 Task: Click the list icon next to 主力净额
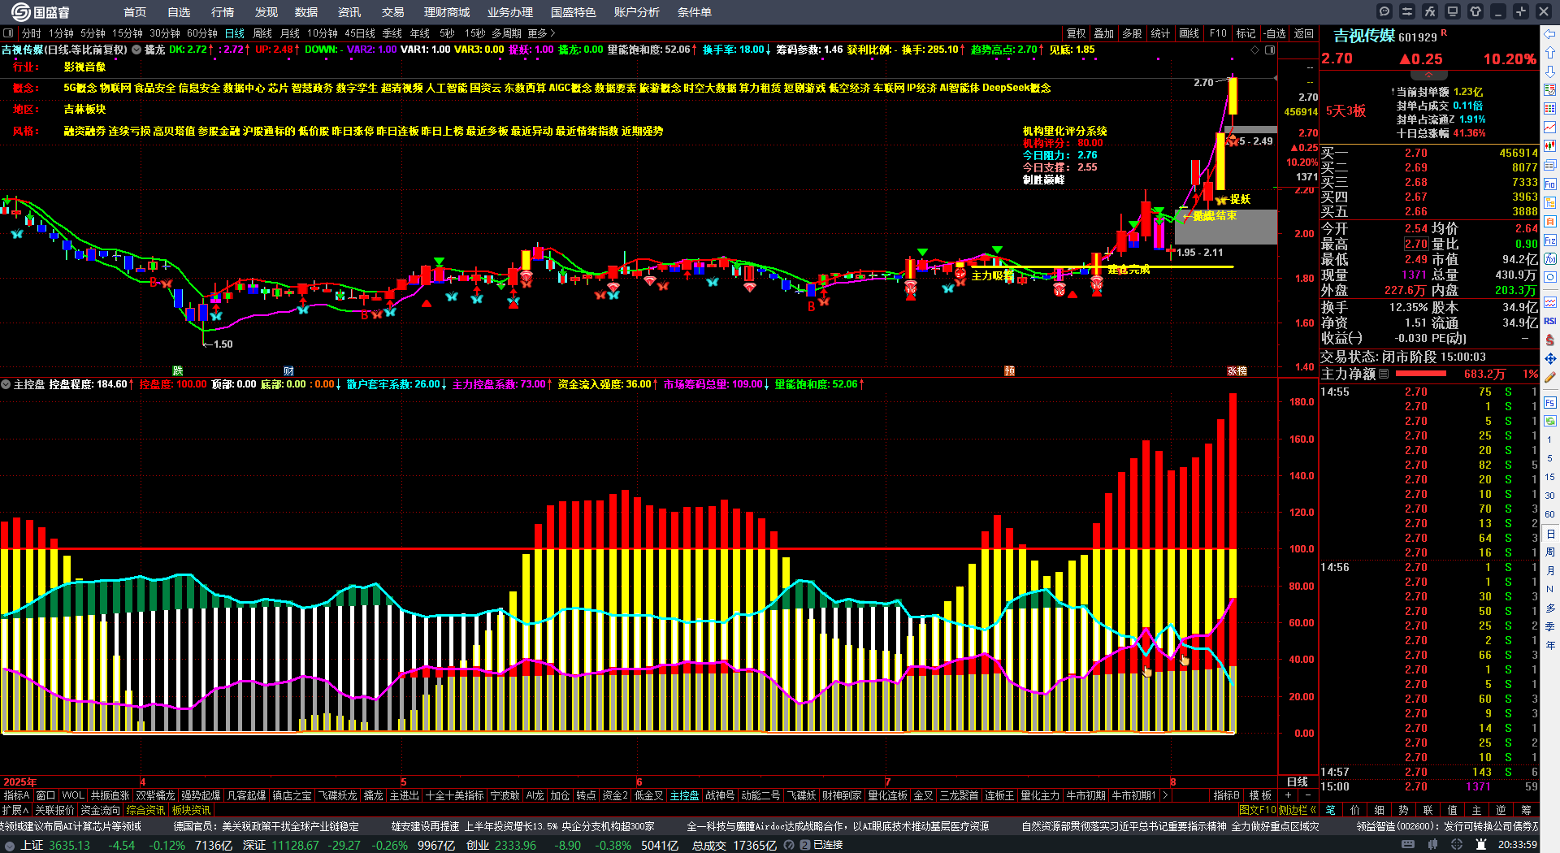coord(1384,374)
